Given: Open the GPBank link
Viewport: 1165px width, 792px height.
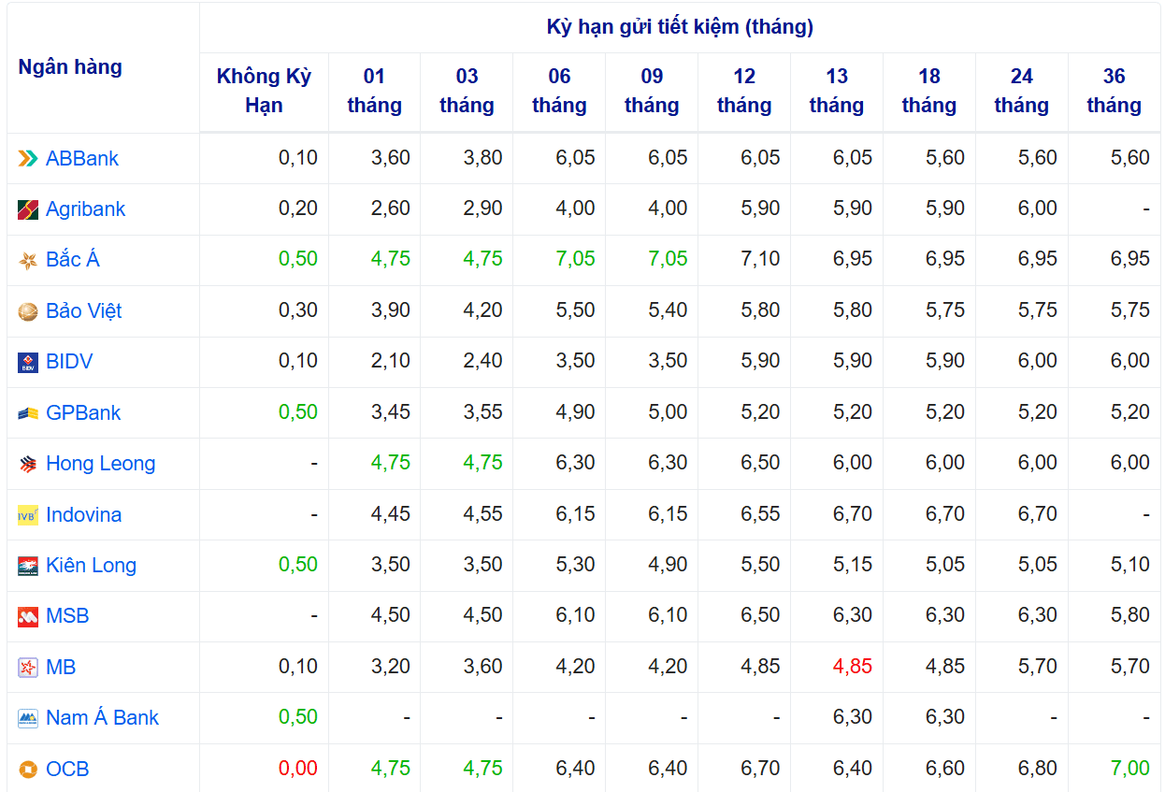Looking at the screenshot, I should pyautogui.click(x=83, y=412).
